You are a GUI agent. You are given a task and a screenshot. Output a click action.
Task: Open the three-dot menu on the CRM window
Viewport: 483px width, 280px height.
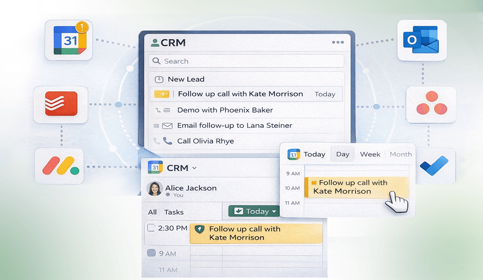(338, 42)
